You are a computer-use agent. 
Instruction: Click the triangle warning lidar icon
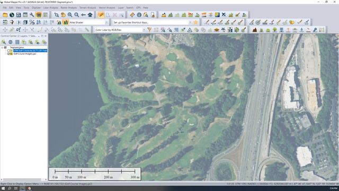190,30
